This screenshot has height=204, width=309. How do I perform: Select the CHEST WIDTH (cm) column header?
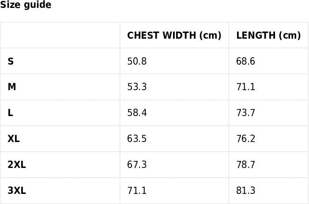(174, 36)
